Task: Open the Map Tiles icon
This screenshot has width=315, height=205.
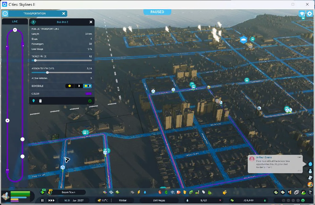Action: click(x=283, y=192)
